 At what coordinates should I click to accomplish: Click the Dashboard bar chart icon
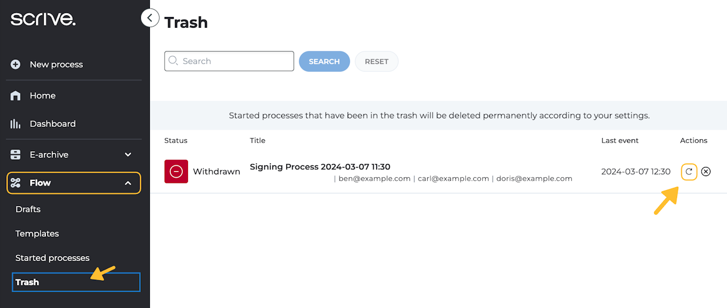pyautogui.click(x=16, y=124)
